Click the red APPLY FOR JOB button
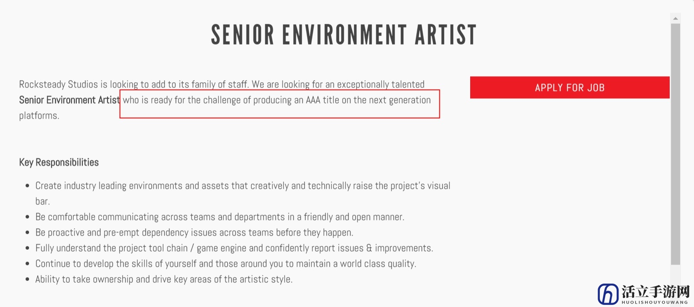 pyautogui.click(x=570, y=87)
